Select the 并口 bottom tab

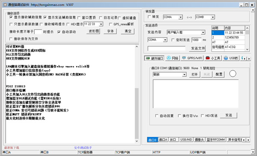click(173, 140)
